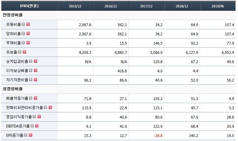Image resolution: width=238 pixels, height=141 pixels.
Task: Open help icon next to 판매비와관리비증가율
Action: (46, 107)
